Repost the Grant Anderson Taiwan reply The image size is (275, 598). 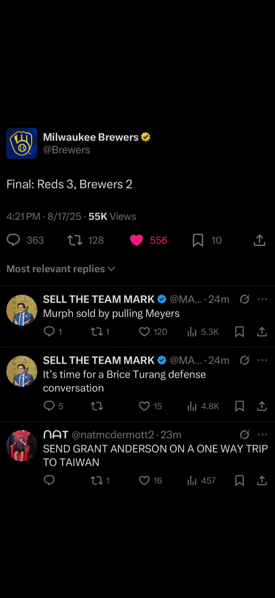[x=97, y=480]
